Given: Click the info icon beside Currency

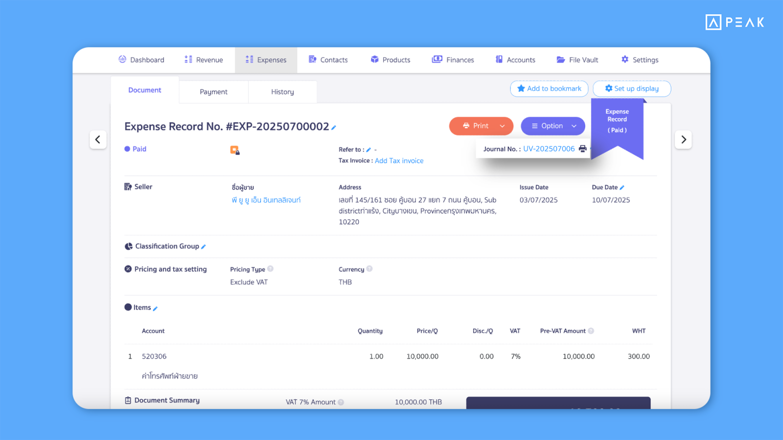Looking at the screenshot, I should pos(369,269).
